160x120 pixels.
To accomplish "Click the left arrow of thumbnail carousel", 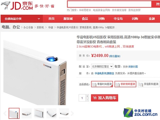I will tap(5, 113).
